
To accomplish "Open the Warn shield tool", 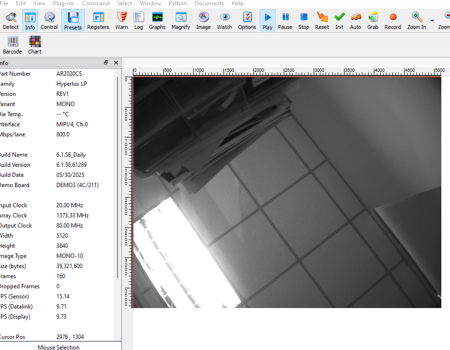I will (x=122, y=20).
